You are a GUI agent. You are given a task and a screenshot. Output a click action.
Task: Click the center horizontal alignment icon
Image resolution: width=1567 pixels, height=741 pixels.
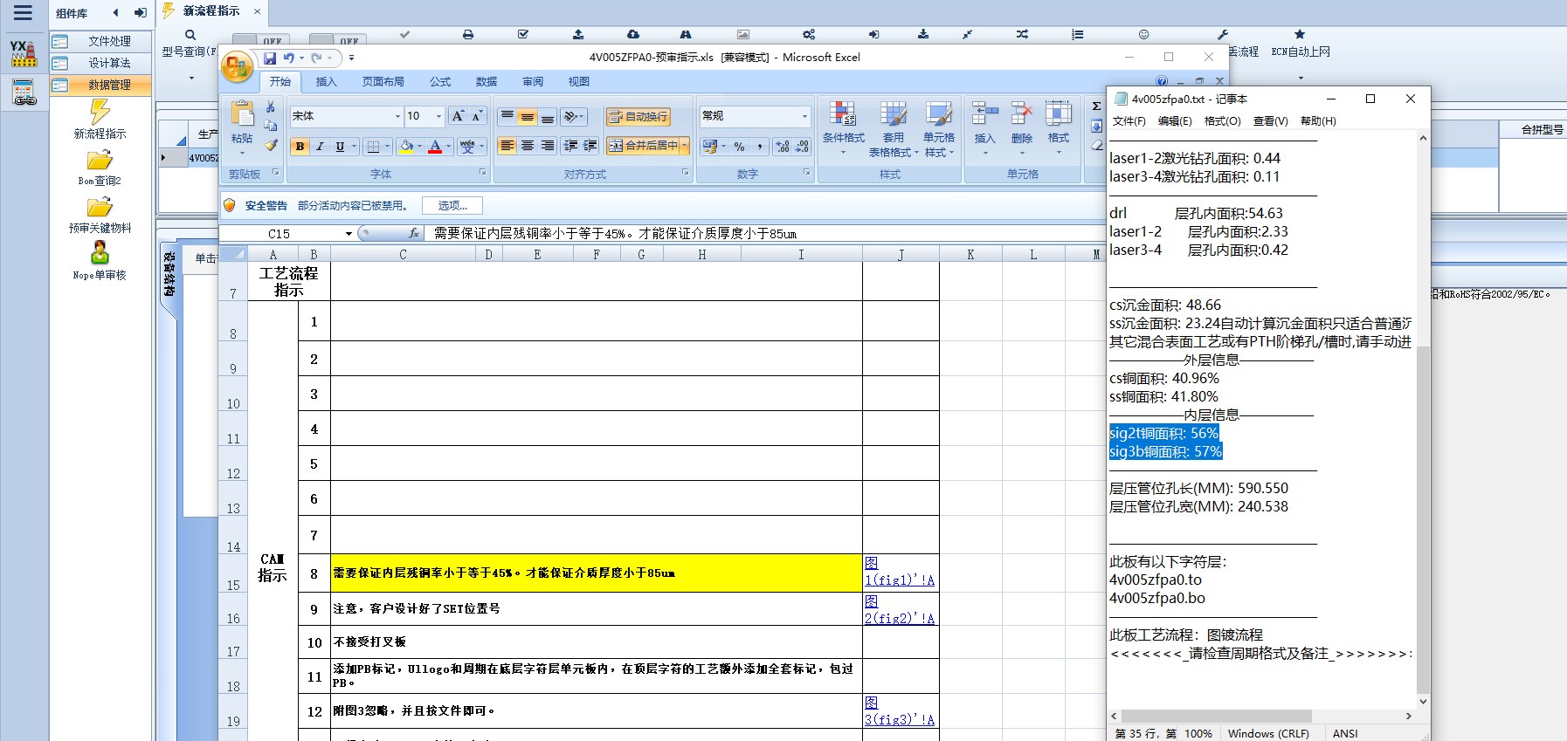528,146
